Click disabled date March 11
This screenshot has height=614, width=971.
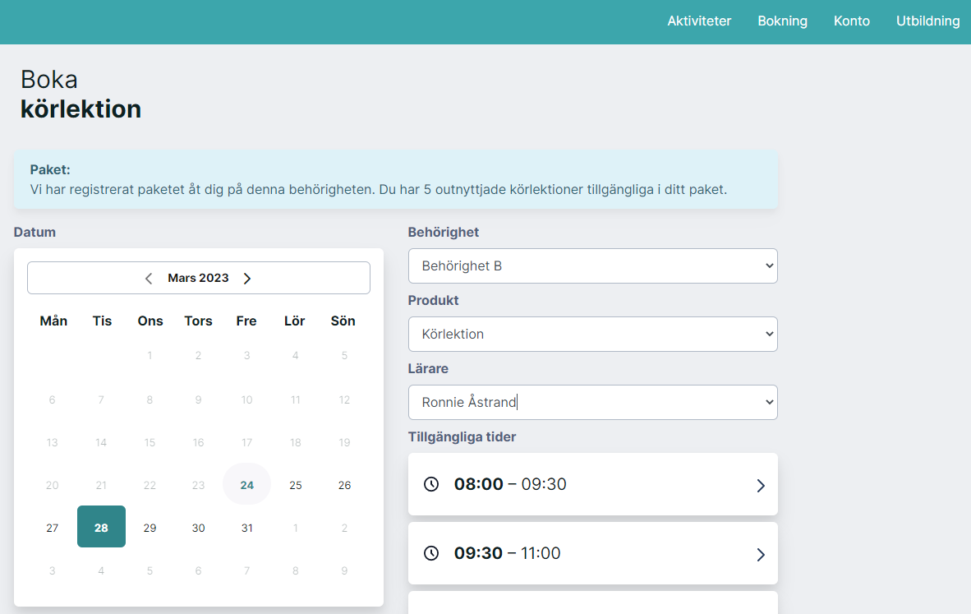[x=296, y=399]
